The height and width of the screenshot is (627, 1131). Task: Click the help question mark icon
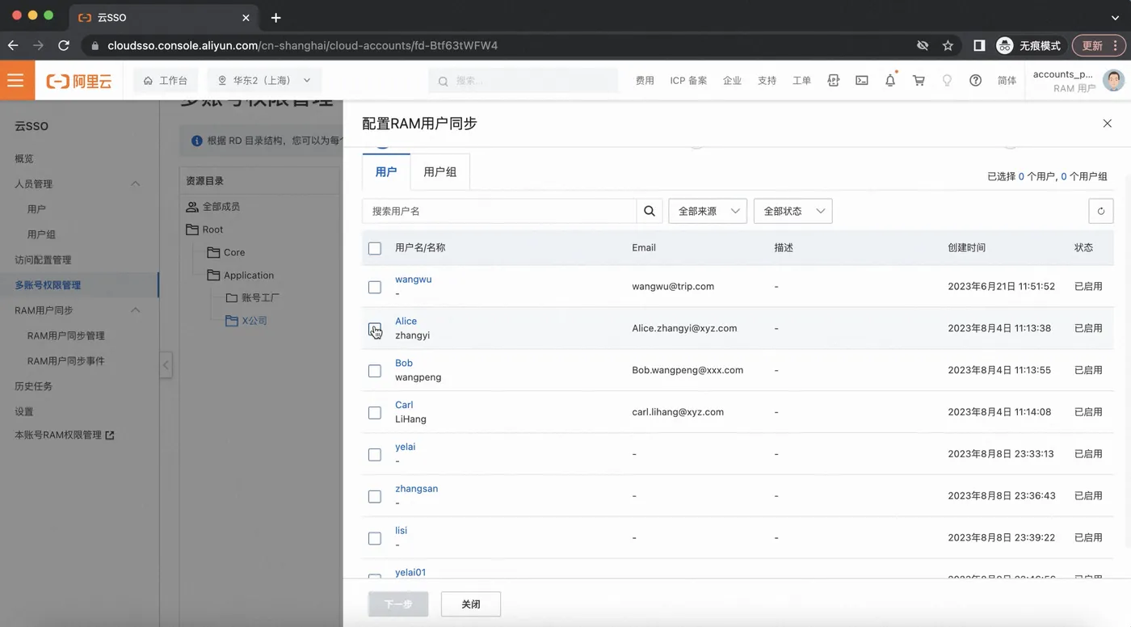click(975, 80)
